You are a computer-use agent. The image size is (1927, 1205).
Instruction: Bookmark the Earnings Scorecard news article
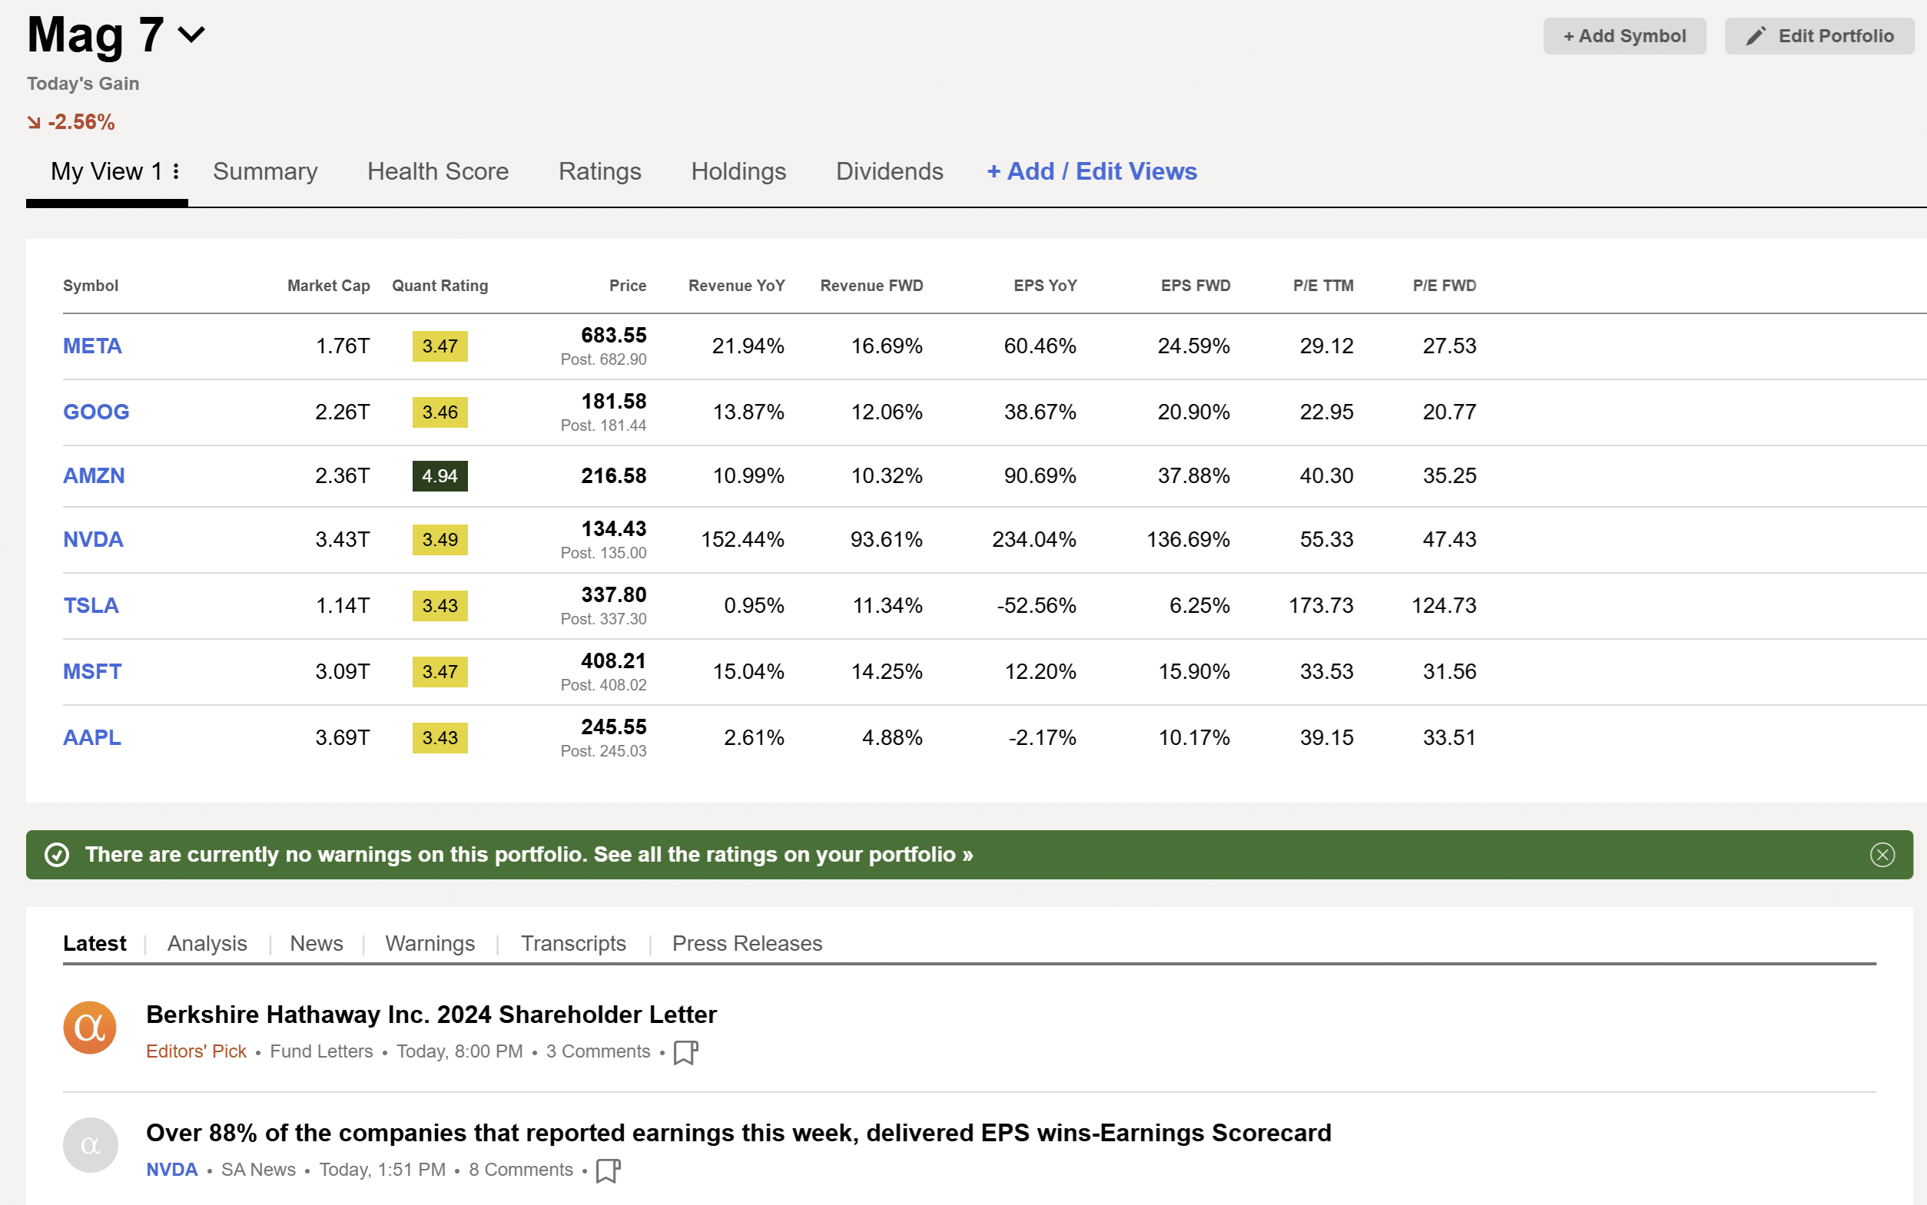tap(609, 1170)
